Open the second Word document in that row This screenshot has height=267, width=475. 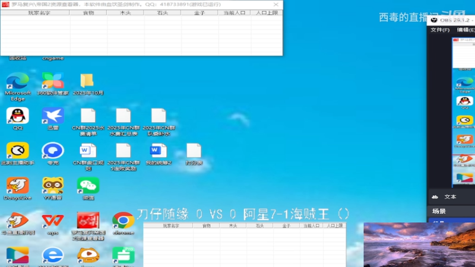[159, 154]
